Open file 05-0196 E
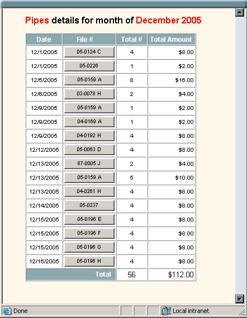Image resolution: width=247 pixels, height=318 pixels. pyautogui.click(x=89, y=219)
